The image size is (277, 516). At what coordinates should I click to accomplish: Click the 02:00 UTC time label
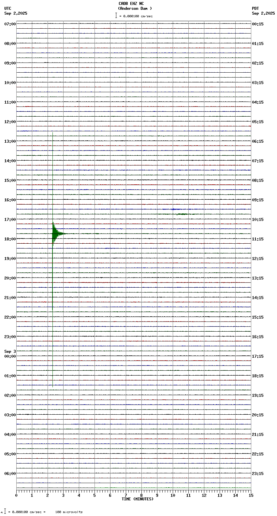pyautogui.click(x=10, y=395)
